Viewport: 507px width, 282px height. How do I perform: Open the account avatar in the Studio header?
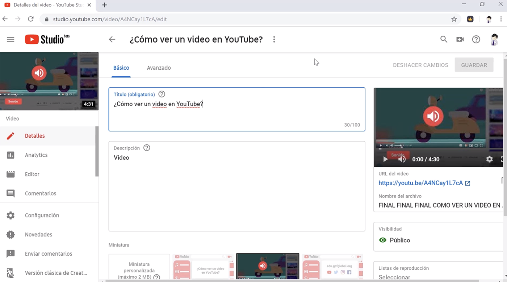point(494,39)
